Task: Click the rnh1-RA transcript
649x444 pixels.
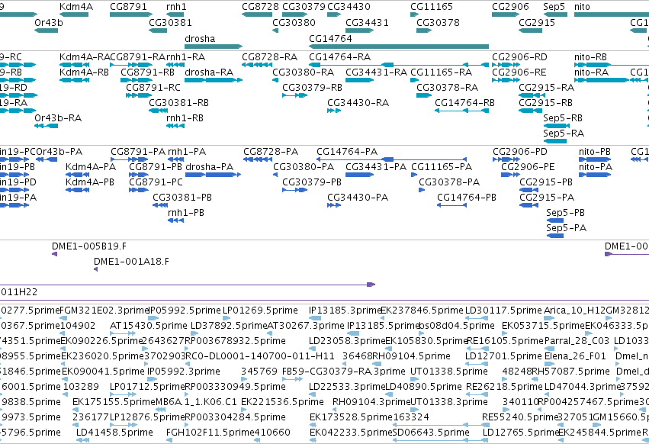Action: click(175, 65)
